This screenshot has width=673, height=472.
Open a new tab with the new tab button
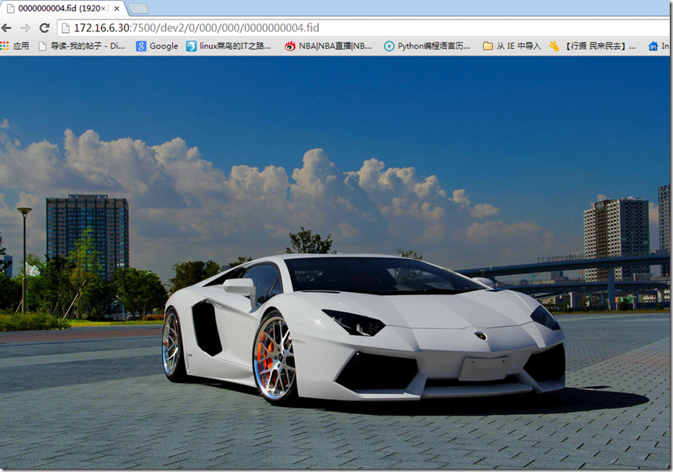click(x=137, y=9)
